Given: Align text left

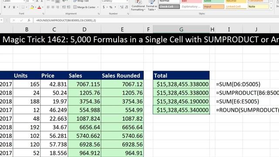Looking at the screenshot, I should point(48,7).
